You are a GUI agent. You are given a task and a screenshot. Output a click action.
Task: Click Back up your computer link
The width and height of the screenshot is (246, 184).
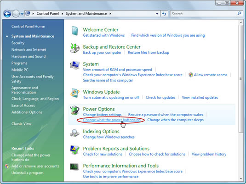coord(102,52)
